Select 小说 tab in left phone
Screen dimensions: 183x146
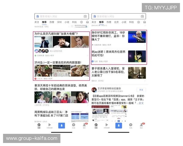67,22
